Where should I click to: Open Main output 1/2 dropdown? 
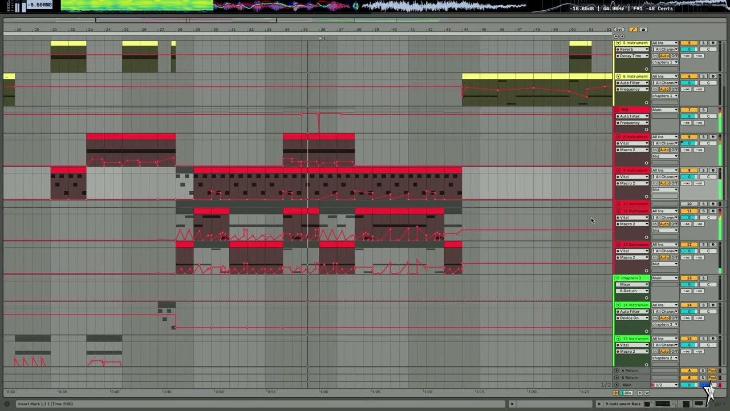click(665, 385)
